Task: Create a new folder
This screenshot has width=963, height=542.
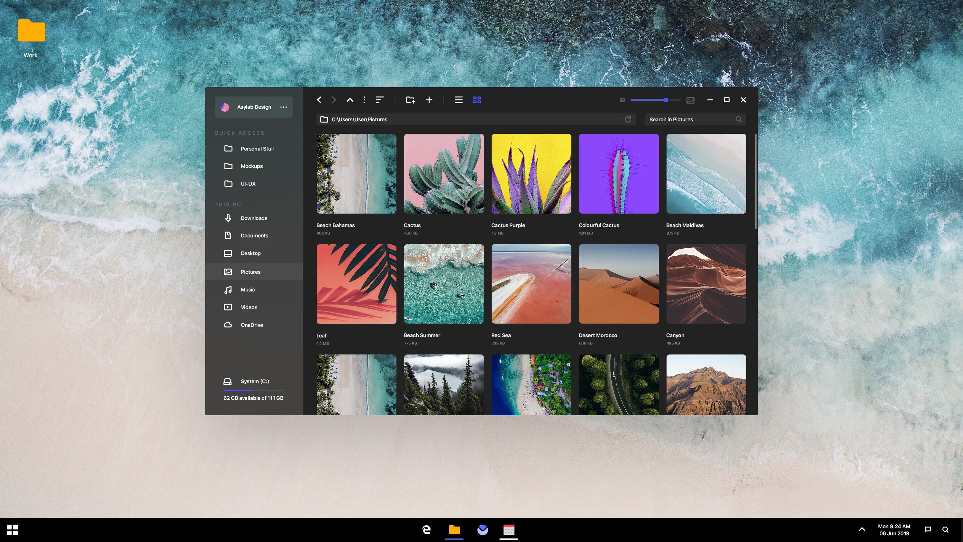Action: tap(410, 100)
